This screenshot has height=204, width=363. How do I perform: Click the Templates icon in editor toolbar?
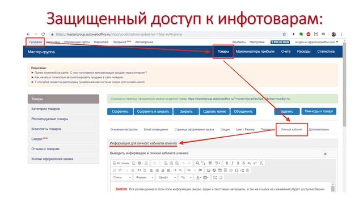146,163
